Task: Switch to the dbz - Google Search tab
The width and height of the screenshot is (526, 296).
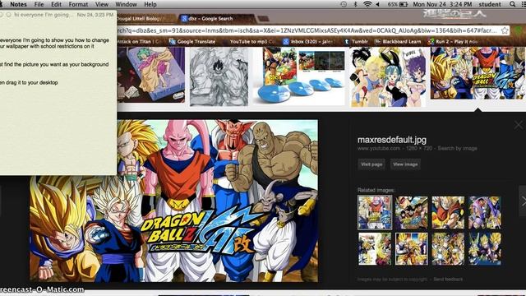Action: 216,18
